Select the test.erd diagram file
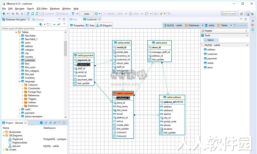Screen dimensions: 257x154 [x=16, y=146]
